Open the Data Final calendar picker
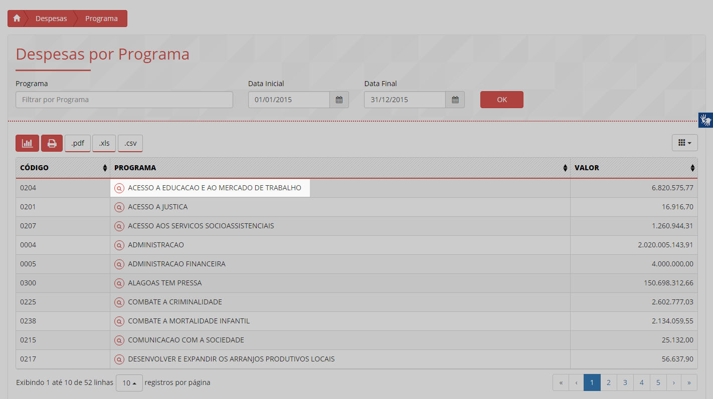Viewport: 713px width, 399px height. pos(455,100)
